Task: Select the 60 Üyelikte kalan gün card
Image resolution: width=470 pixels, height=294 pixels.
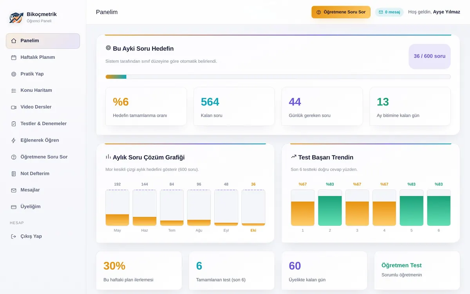Action: click(x=324, y=271)
